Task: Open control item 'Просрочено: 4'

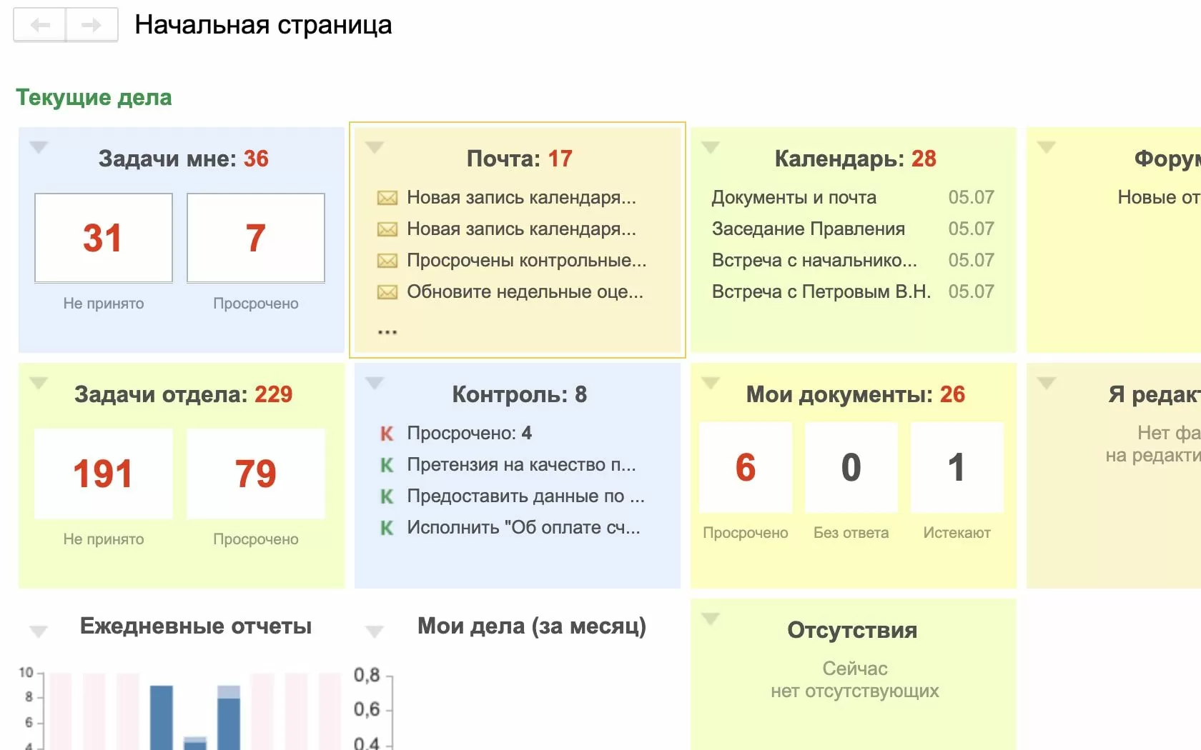Action: pos(470,434)
